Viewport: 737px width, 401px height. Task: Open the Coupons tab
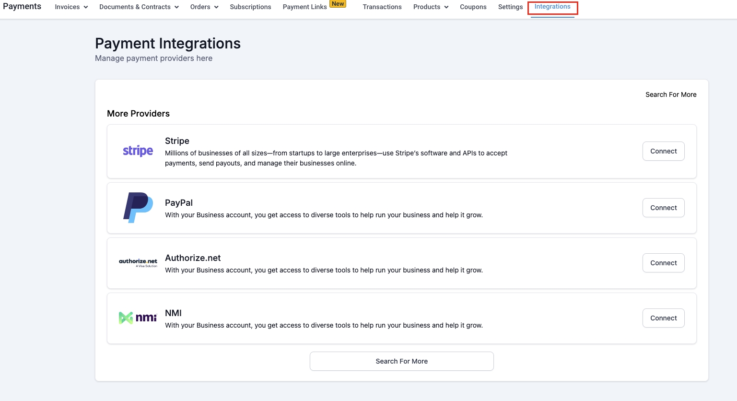473,7
